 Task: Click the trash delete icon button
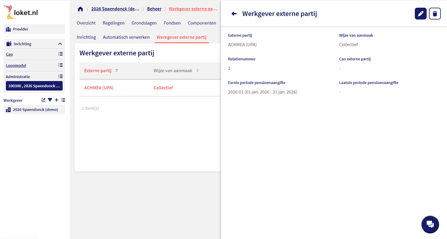(x=435, y=14)
